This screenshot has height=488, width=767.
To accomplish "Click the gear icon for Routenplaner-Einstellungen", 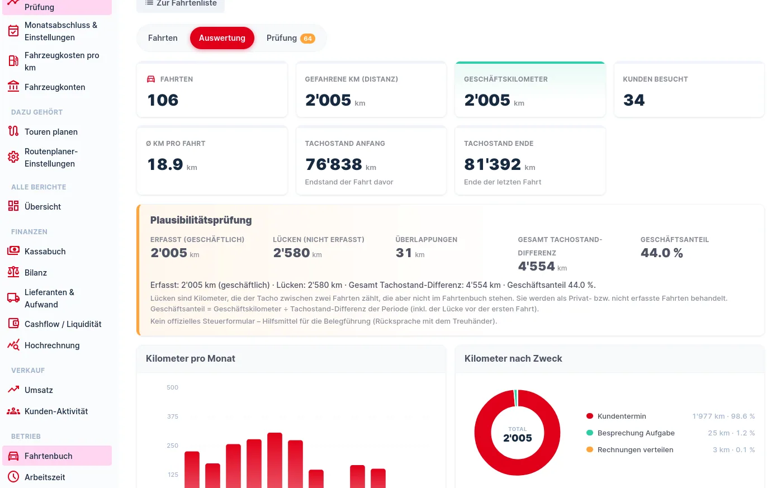I will tap(13, 158).
